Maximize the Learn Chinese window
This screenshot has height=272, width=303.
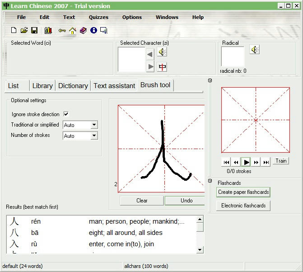point(288,6)
